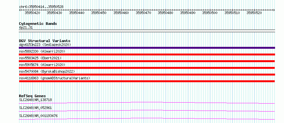
Task: Open the dgv6153n223 (Sedlazeck2020) variant label
Action: [45, 45]
